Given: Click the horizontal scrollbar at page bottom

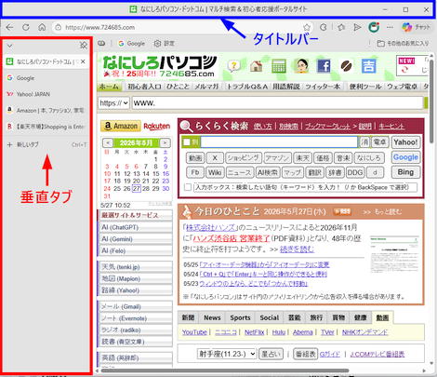Looking at the screenshot, I should pyautogui.click(x=225, y=370).
